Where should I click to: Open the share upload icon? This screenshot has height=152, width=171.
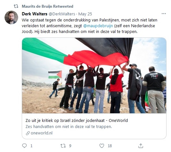(x=141, y=146)
